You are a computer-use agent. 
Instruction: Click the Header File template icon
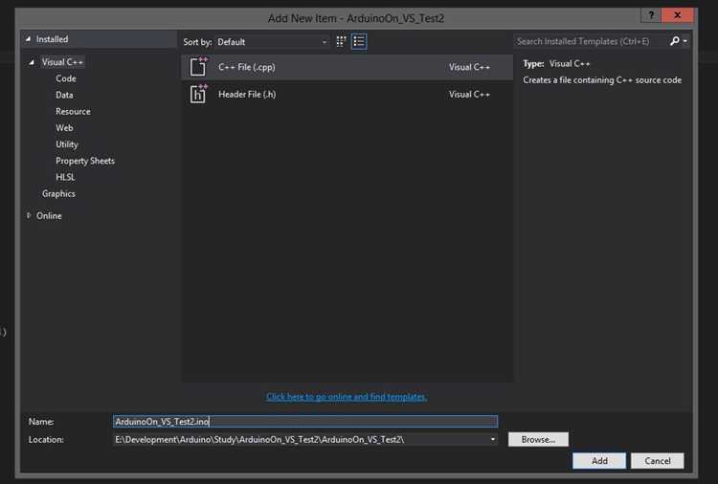click(x=198, y=94)
